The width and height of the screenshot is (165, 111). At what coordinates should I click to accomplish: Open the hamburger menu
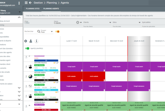click(x=26, y=3)
